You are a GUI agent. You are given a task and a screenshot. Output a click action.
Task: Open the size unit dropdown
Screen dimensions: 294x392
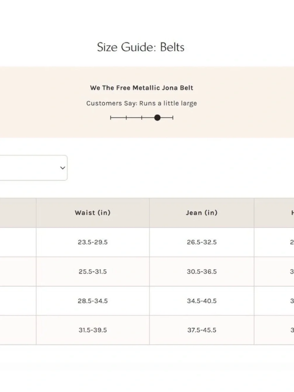pyautogui.click(x=33, y=168)
